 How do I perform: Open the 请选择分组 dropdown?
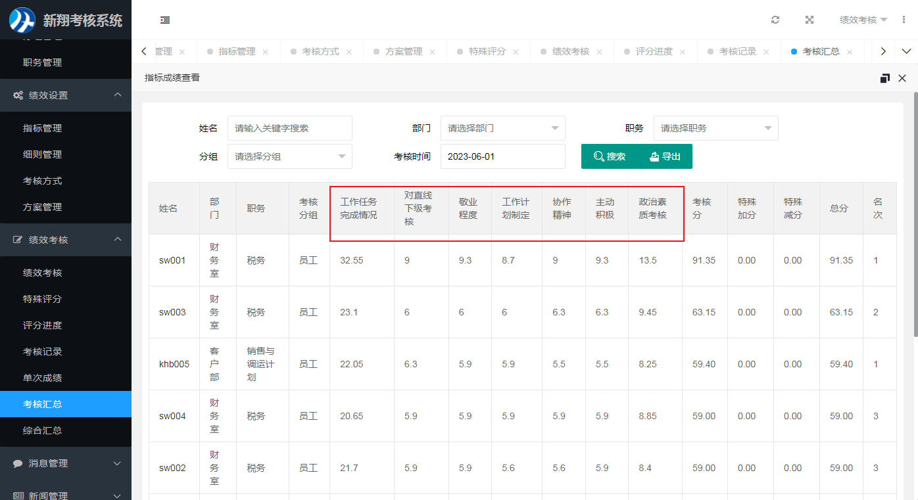click(289, 156)
